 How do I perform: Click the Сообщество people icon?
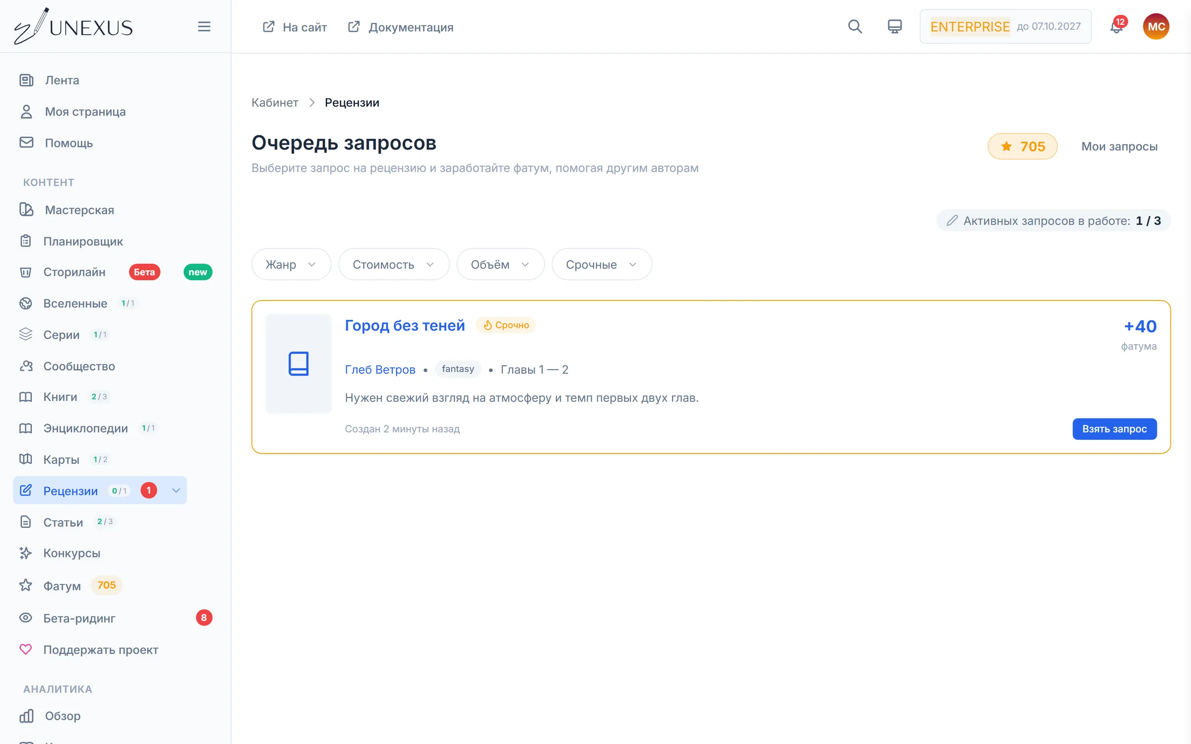click(26, 366)
